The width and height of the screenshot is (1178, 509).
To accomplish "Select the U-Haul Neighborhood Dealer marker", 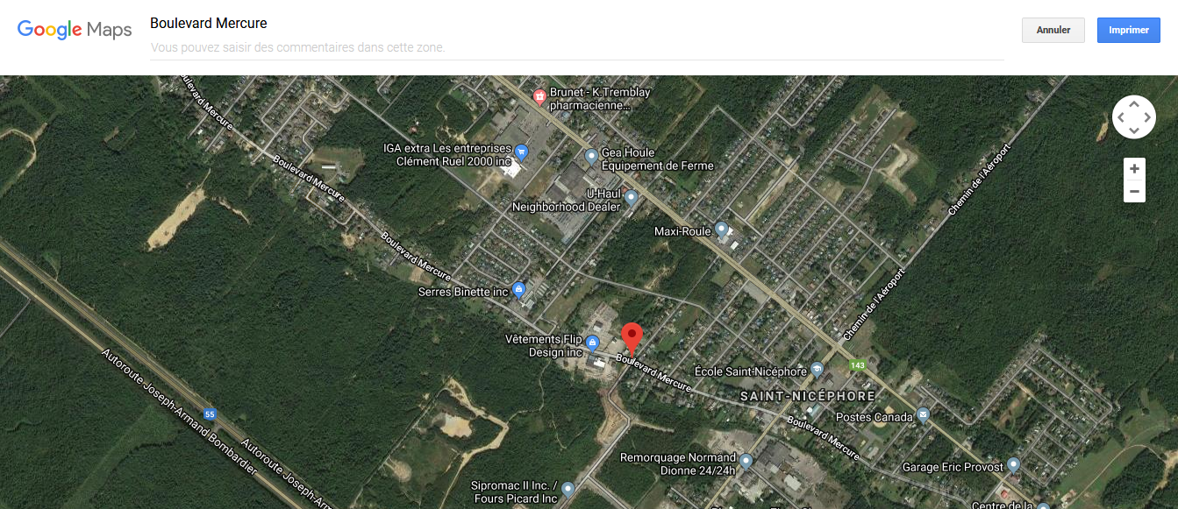I will pyautogui.click(x=631, y=200).
